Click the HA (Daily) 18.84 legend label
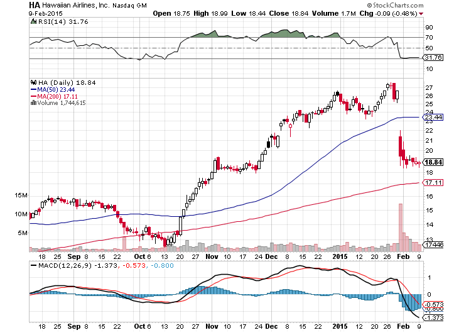 67,82
